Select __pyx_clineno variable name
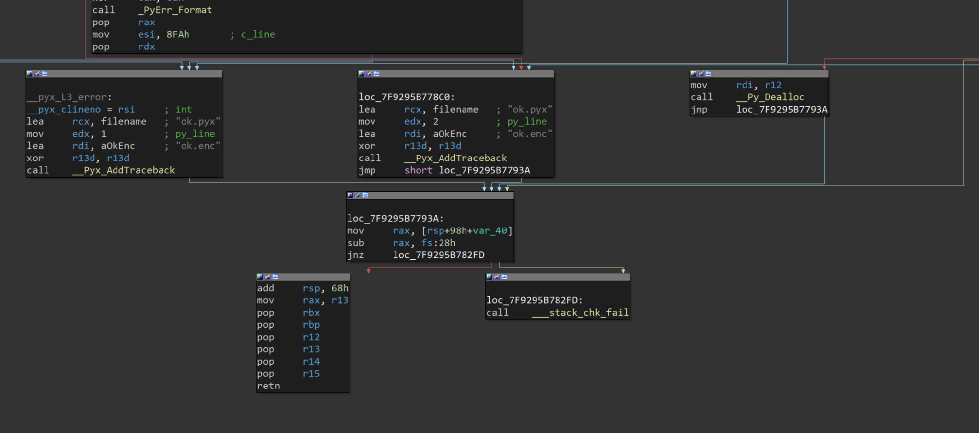979x433 pixels. click(64, 110)
